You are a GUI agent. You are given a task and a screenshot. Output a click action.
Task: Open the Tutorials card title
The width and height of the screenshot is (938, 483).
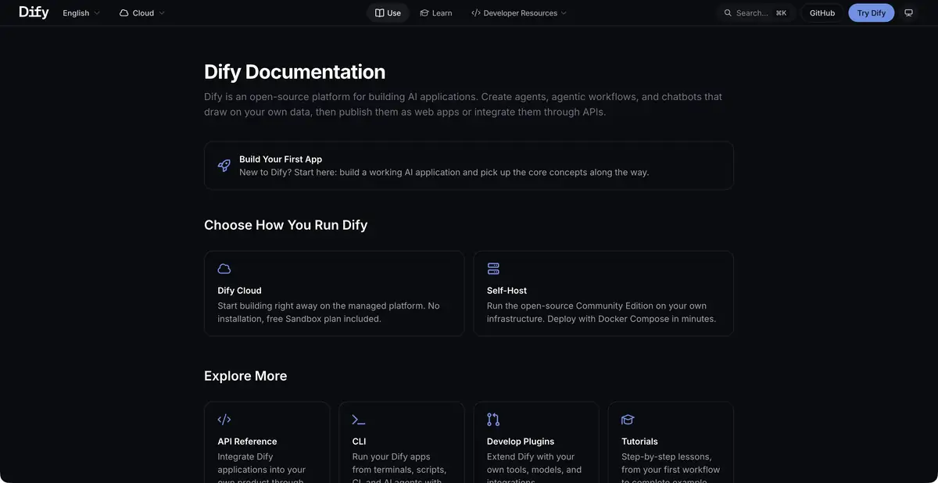pyautogui.click(x=639, y=442)
